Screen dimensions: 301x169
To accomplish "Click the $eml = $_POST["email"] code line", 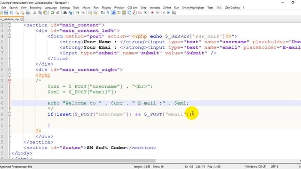I will tap(82, 92).
